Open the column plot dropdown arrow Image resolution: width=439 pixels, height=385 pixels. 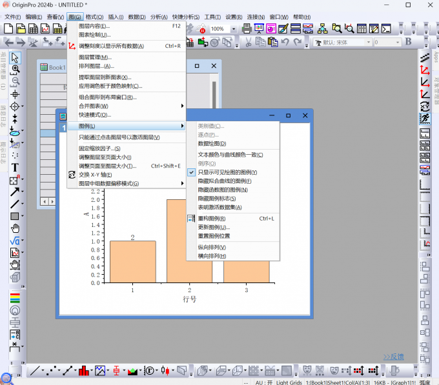tap(92, 371)
